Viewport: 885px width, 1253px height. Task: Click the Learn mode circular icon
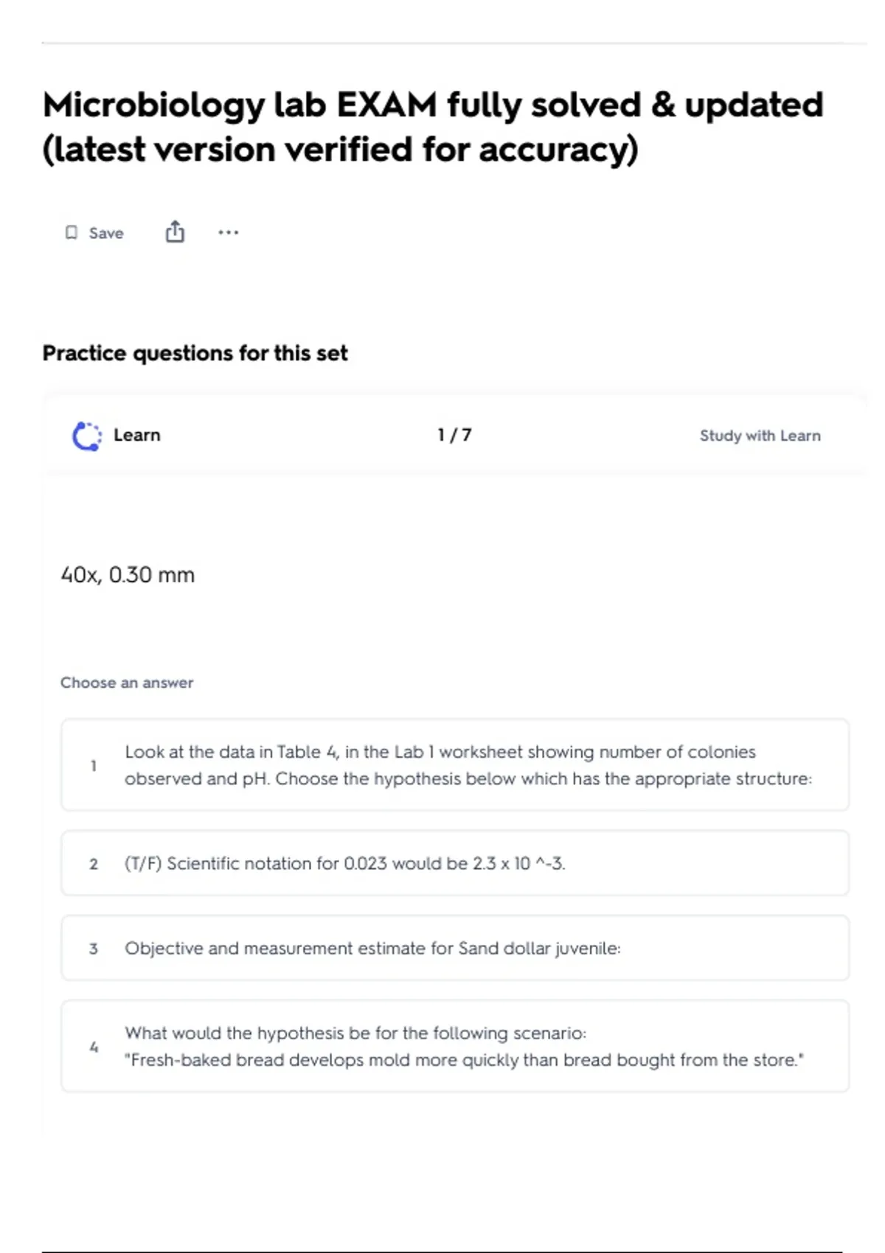(x=87, y=436)
